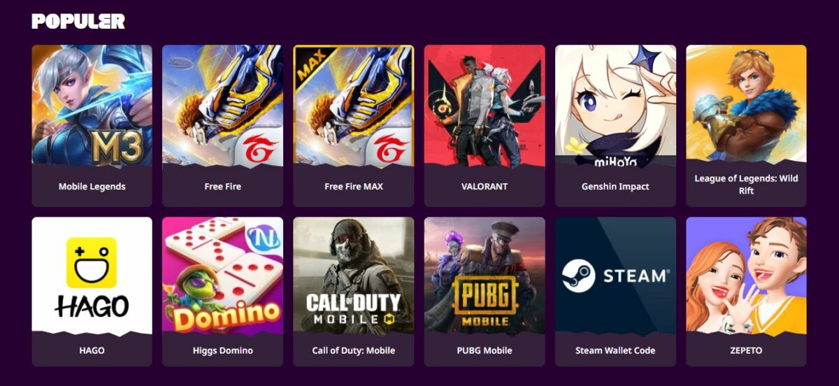
Task: Select the Genshin Impact Paimon icon
Action: (615, 106)
